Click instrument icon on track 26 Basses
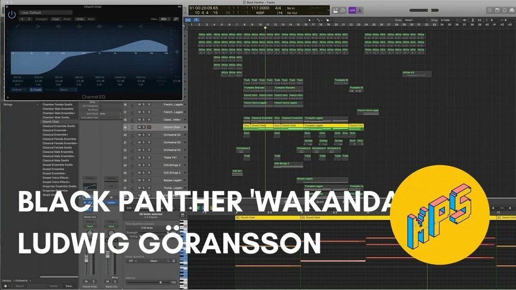The image size is (516, 290). 132,180
